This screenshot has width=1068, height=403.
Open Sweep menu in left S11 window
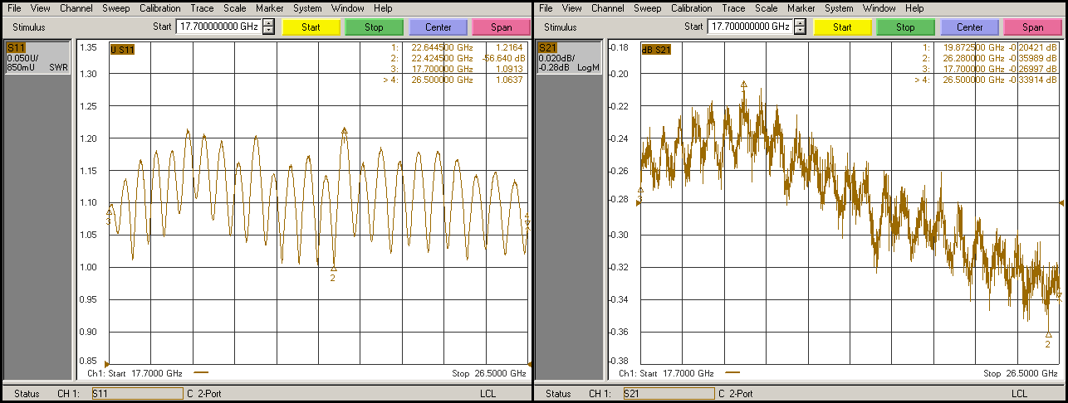point(115,8)
